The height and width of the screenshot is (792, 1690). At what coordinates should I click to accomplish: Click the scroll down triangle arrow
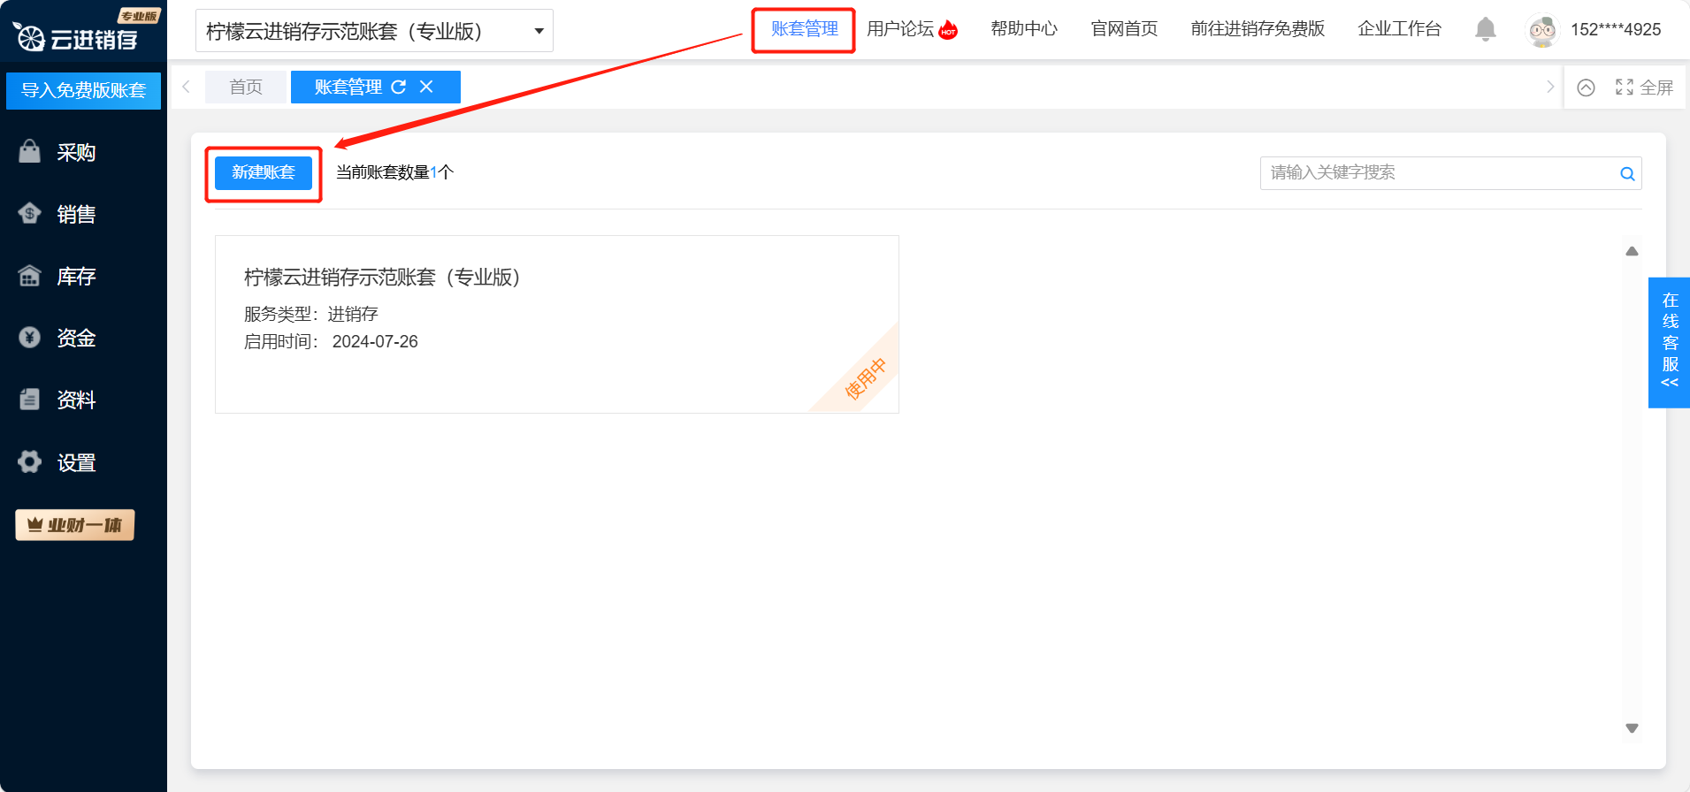tap(1633, 728)
